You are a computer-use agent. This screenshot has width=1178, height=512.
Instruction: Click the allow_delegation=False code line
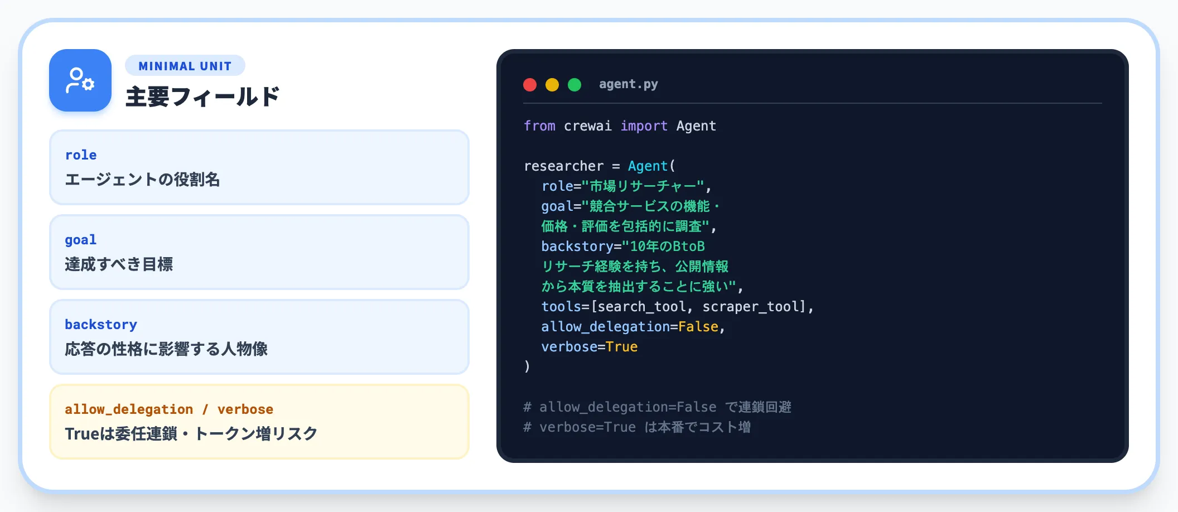pos(633,327)
